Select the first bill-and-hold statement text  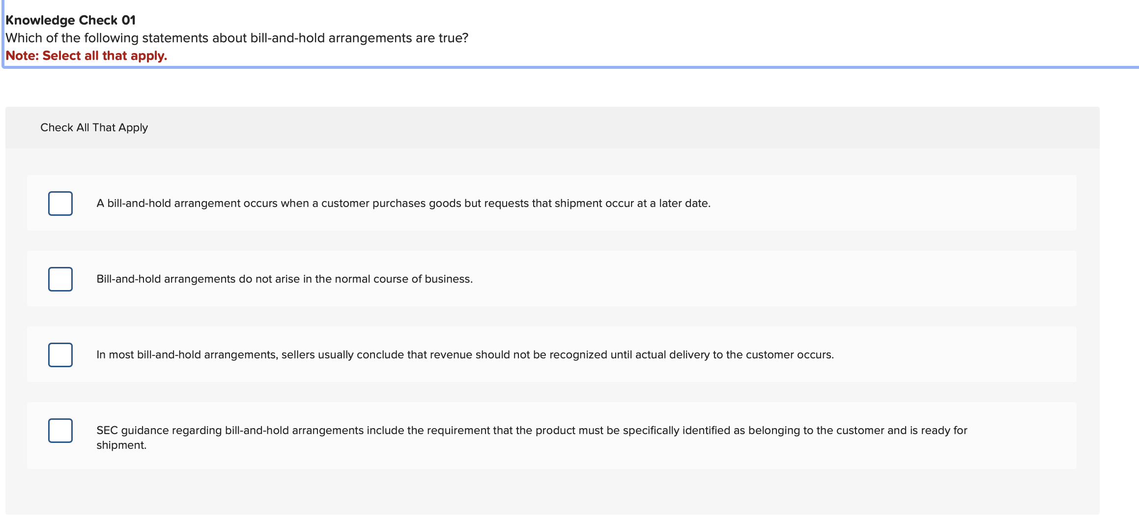[403, 203]
